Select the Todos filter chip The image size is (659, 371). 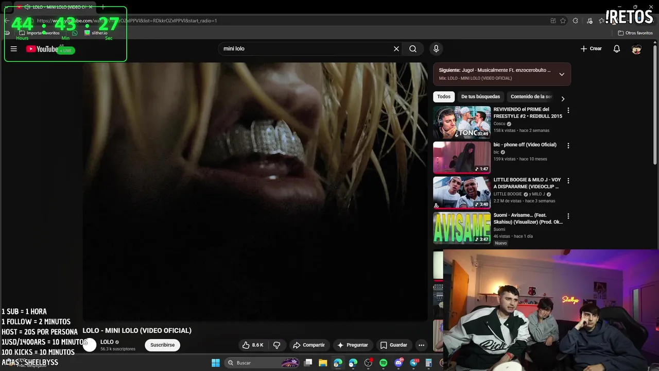444,97
